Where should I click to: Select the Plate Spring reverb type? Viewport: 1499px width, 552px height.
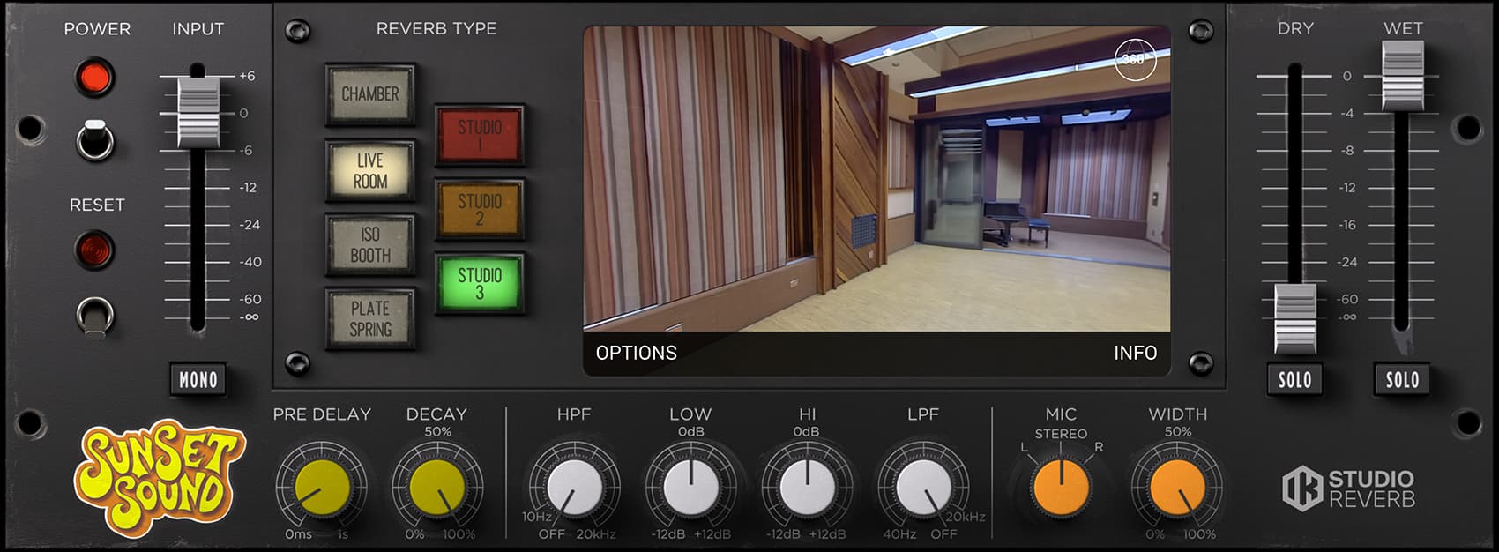click(x=370, y=318)
